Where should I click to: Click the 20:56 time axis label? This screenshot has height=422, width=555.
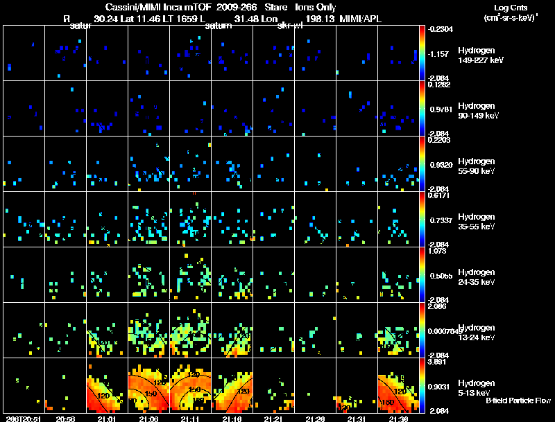[x=65, y=419]
